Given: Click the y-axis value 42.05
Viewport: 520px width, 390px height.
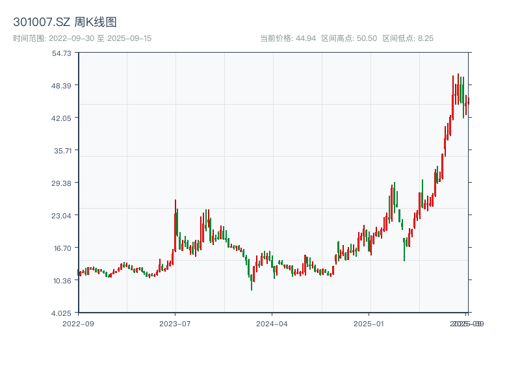Looking at the screenshot, I should click(x=61, y=118).
